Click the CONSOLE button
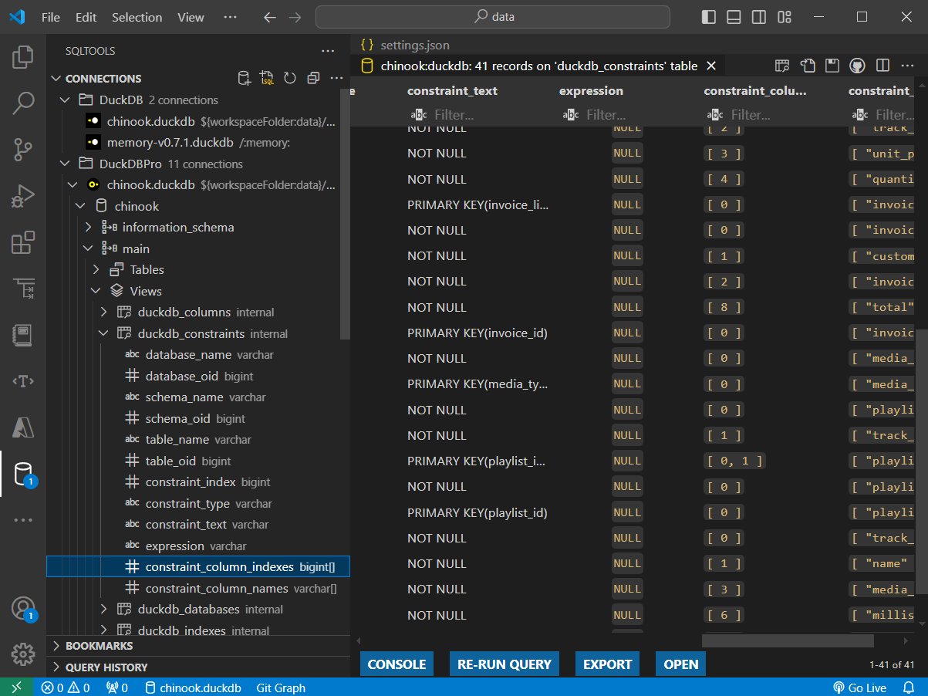Image resolution: width=928 pixels, height=696 pixels. [397, 664]
